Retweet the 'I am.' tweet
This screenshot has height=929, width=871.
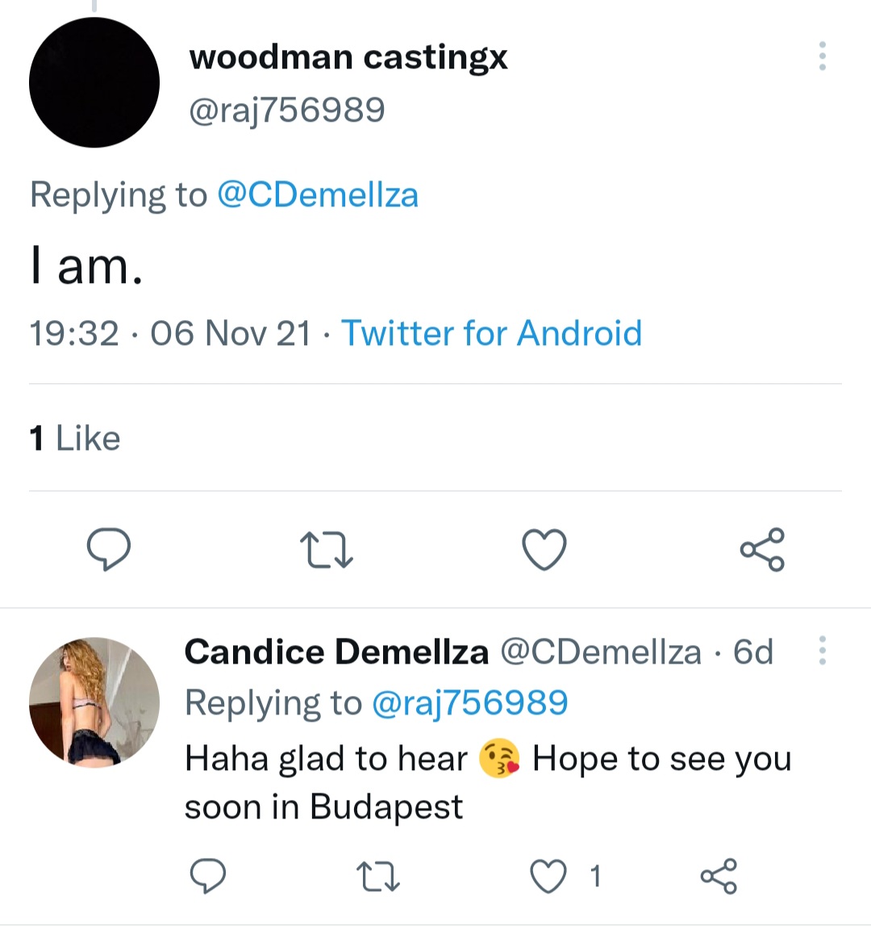pyautogui.click(x=326, y=550)
